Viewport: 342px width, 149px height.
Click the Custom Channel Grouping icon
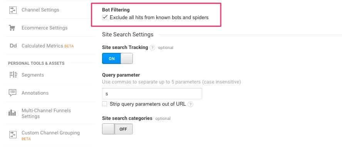coord(13,135)
